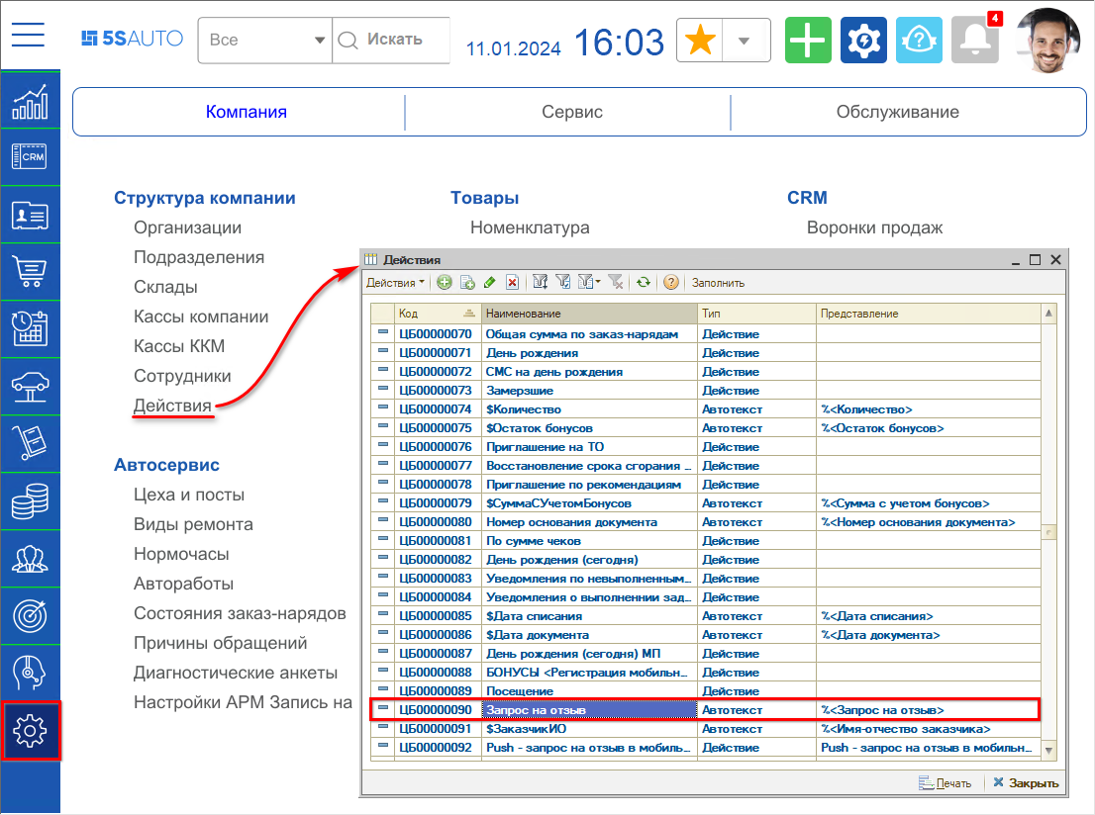This screenshot has width=1095, height=815.
Task: Open the coins finance sidebar section
Action: tap(30, 500)
